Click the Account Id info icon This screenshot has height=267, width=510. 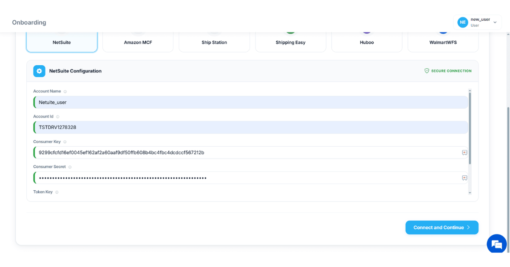58,117
